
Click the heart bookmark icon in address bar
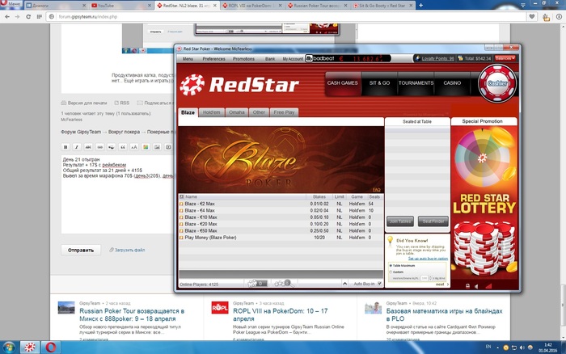click(x=532, y=17)
